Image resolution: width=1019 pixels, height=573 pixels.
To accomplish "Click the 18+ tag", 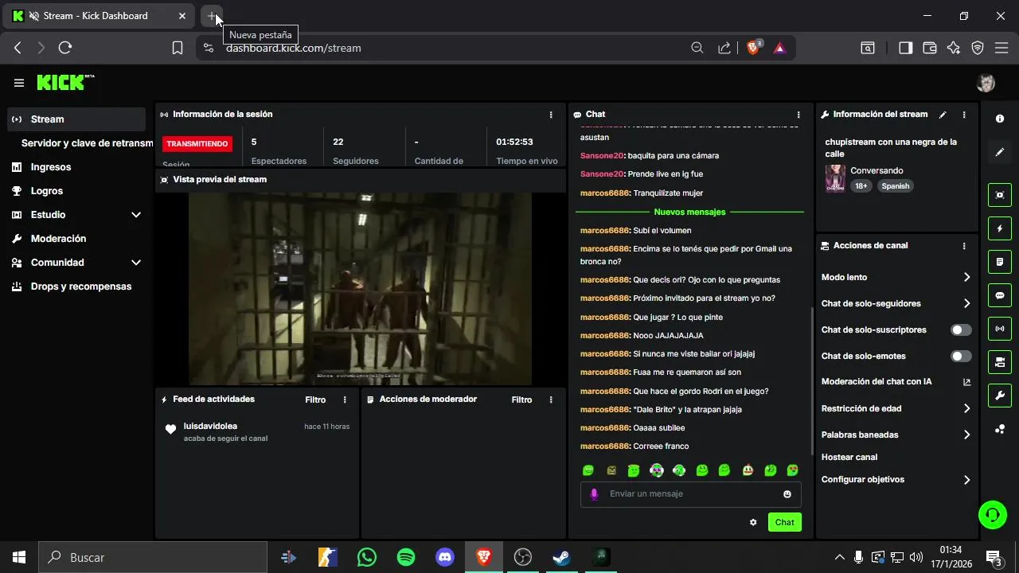I will (x=861, y=186).
